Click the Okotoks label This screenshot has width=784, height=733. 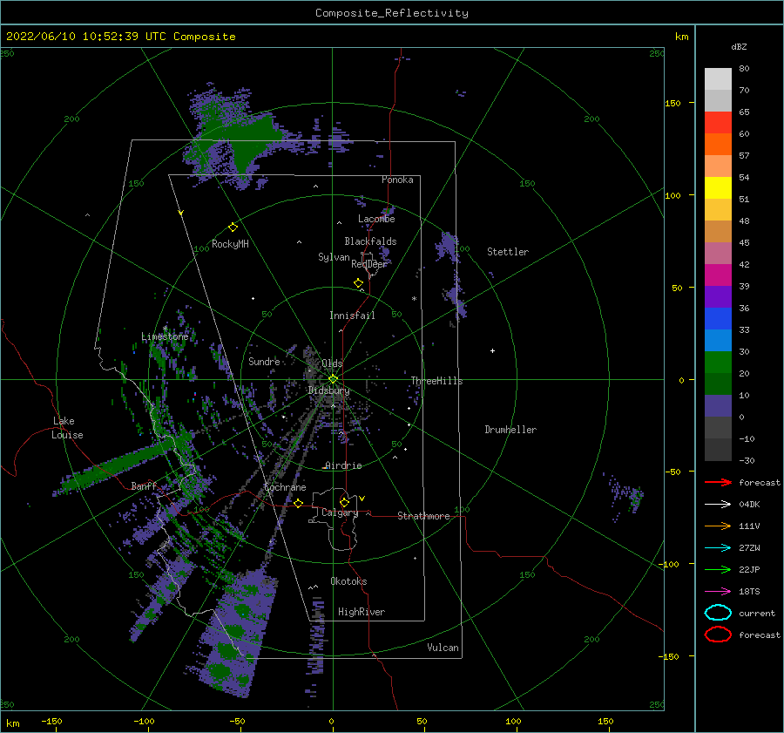click(348, 581)
